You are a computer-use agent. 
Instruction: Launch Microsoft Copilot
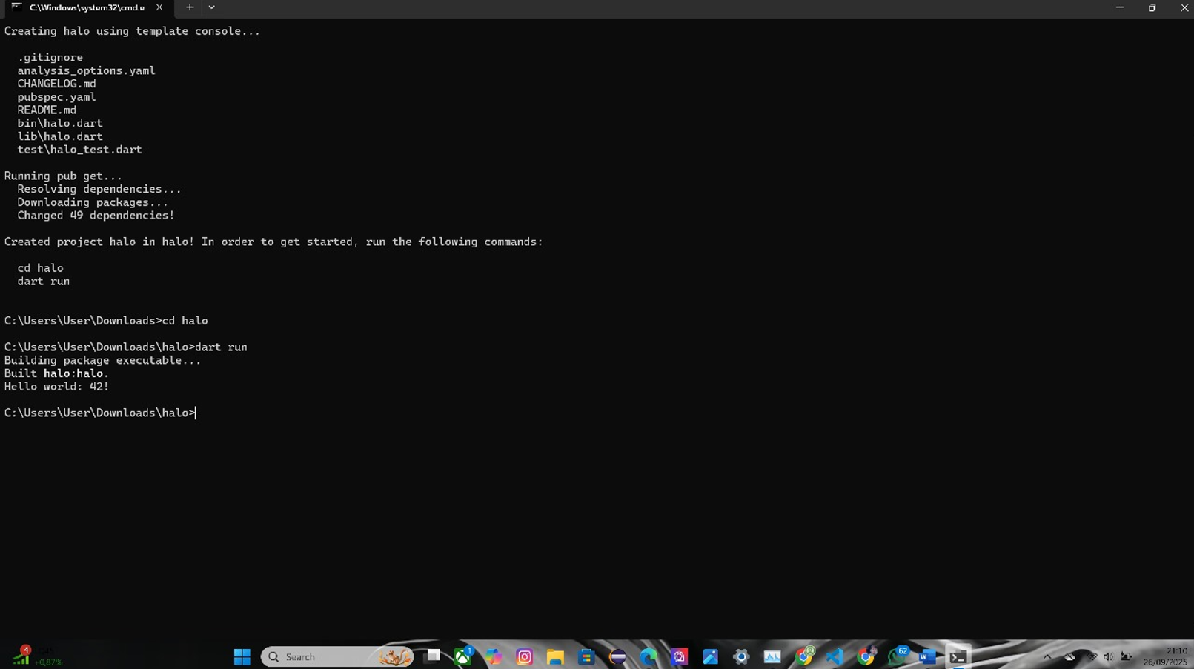(494, 656)
